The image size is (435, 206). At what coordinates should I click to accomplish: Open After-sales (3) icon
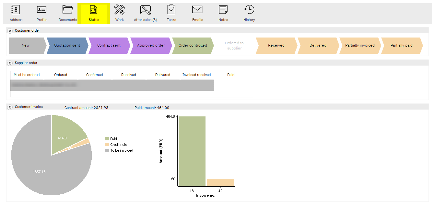point(146,10)
